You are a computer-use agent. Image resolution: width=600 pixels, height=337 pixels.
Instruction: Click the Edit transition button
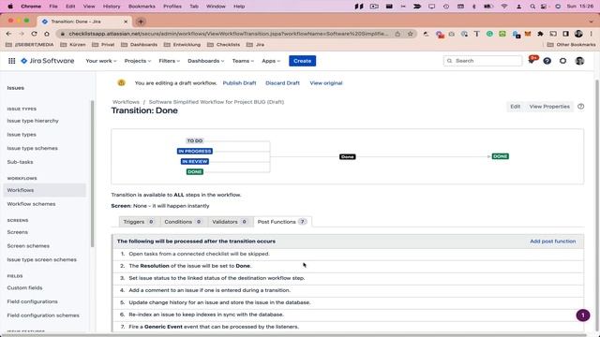[x=515, y=107]
